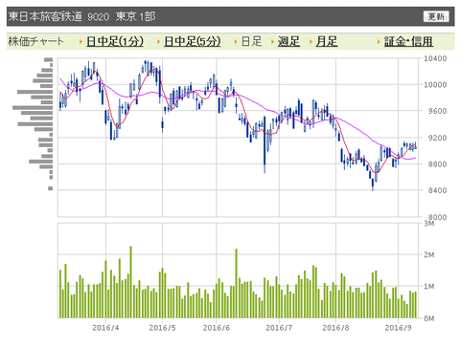Click the 2016/7 date axis label
The image size is (460, 348).
coord(279,328)
